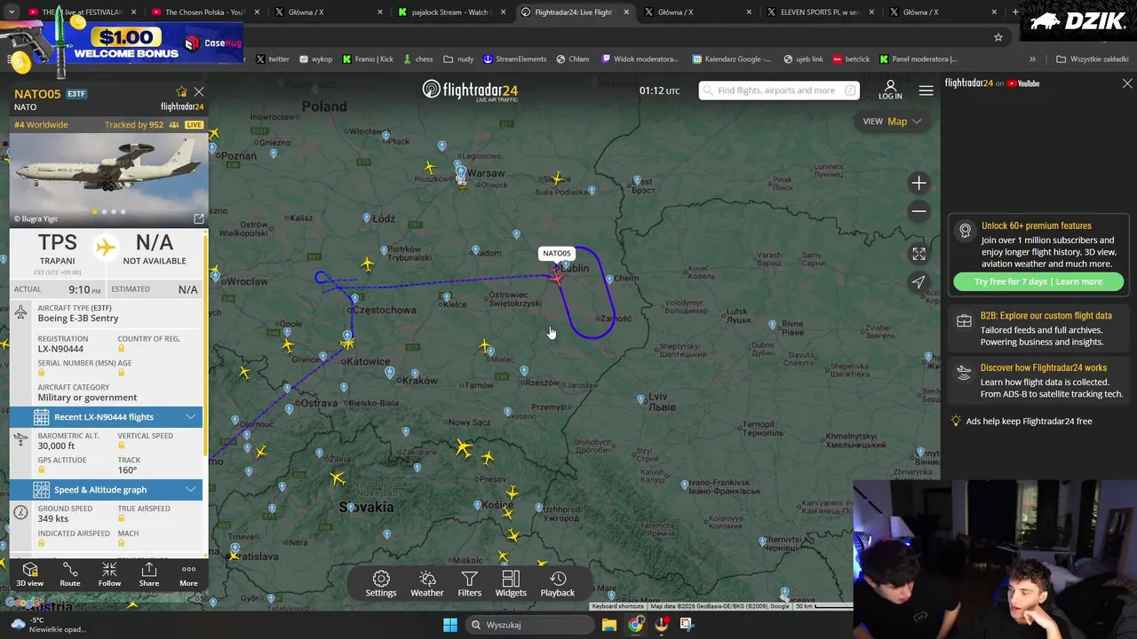Open wykop bookmark
The image size is (1137, 639).
coord(315,59)
